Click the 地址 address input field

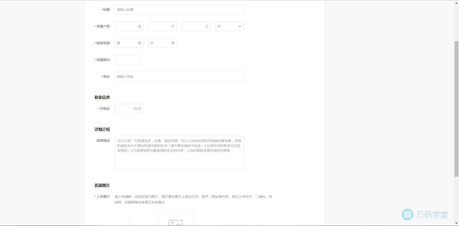pyautogui.click(x=179, y=77)
